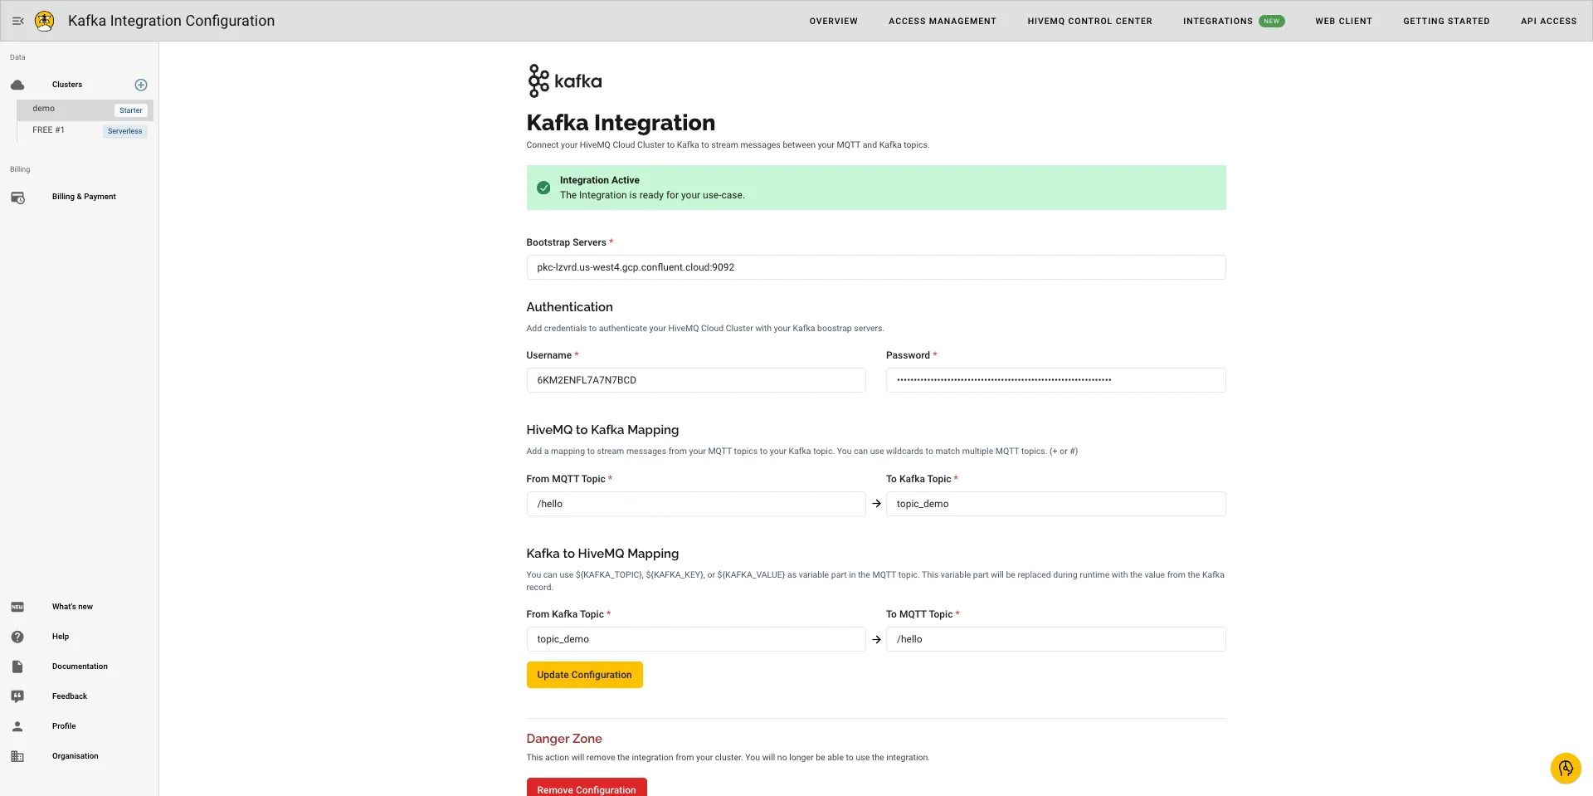The width and height of the screenshot is (1593, 796).
Task: Click the HiveMQ bee logo
Action: pyautogui.click(x=45, y=21)
